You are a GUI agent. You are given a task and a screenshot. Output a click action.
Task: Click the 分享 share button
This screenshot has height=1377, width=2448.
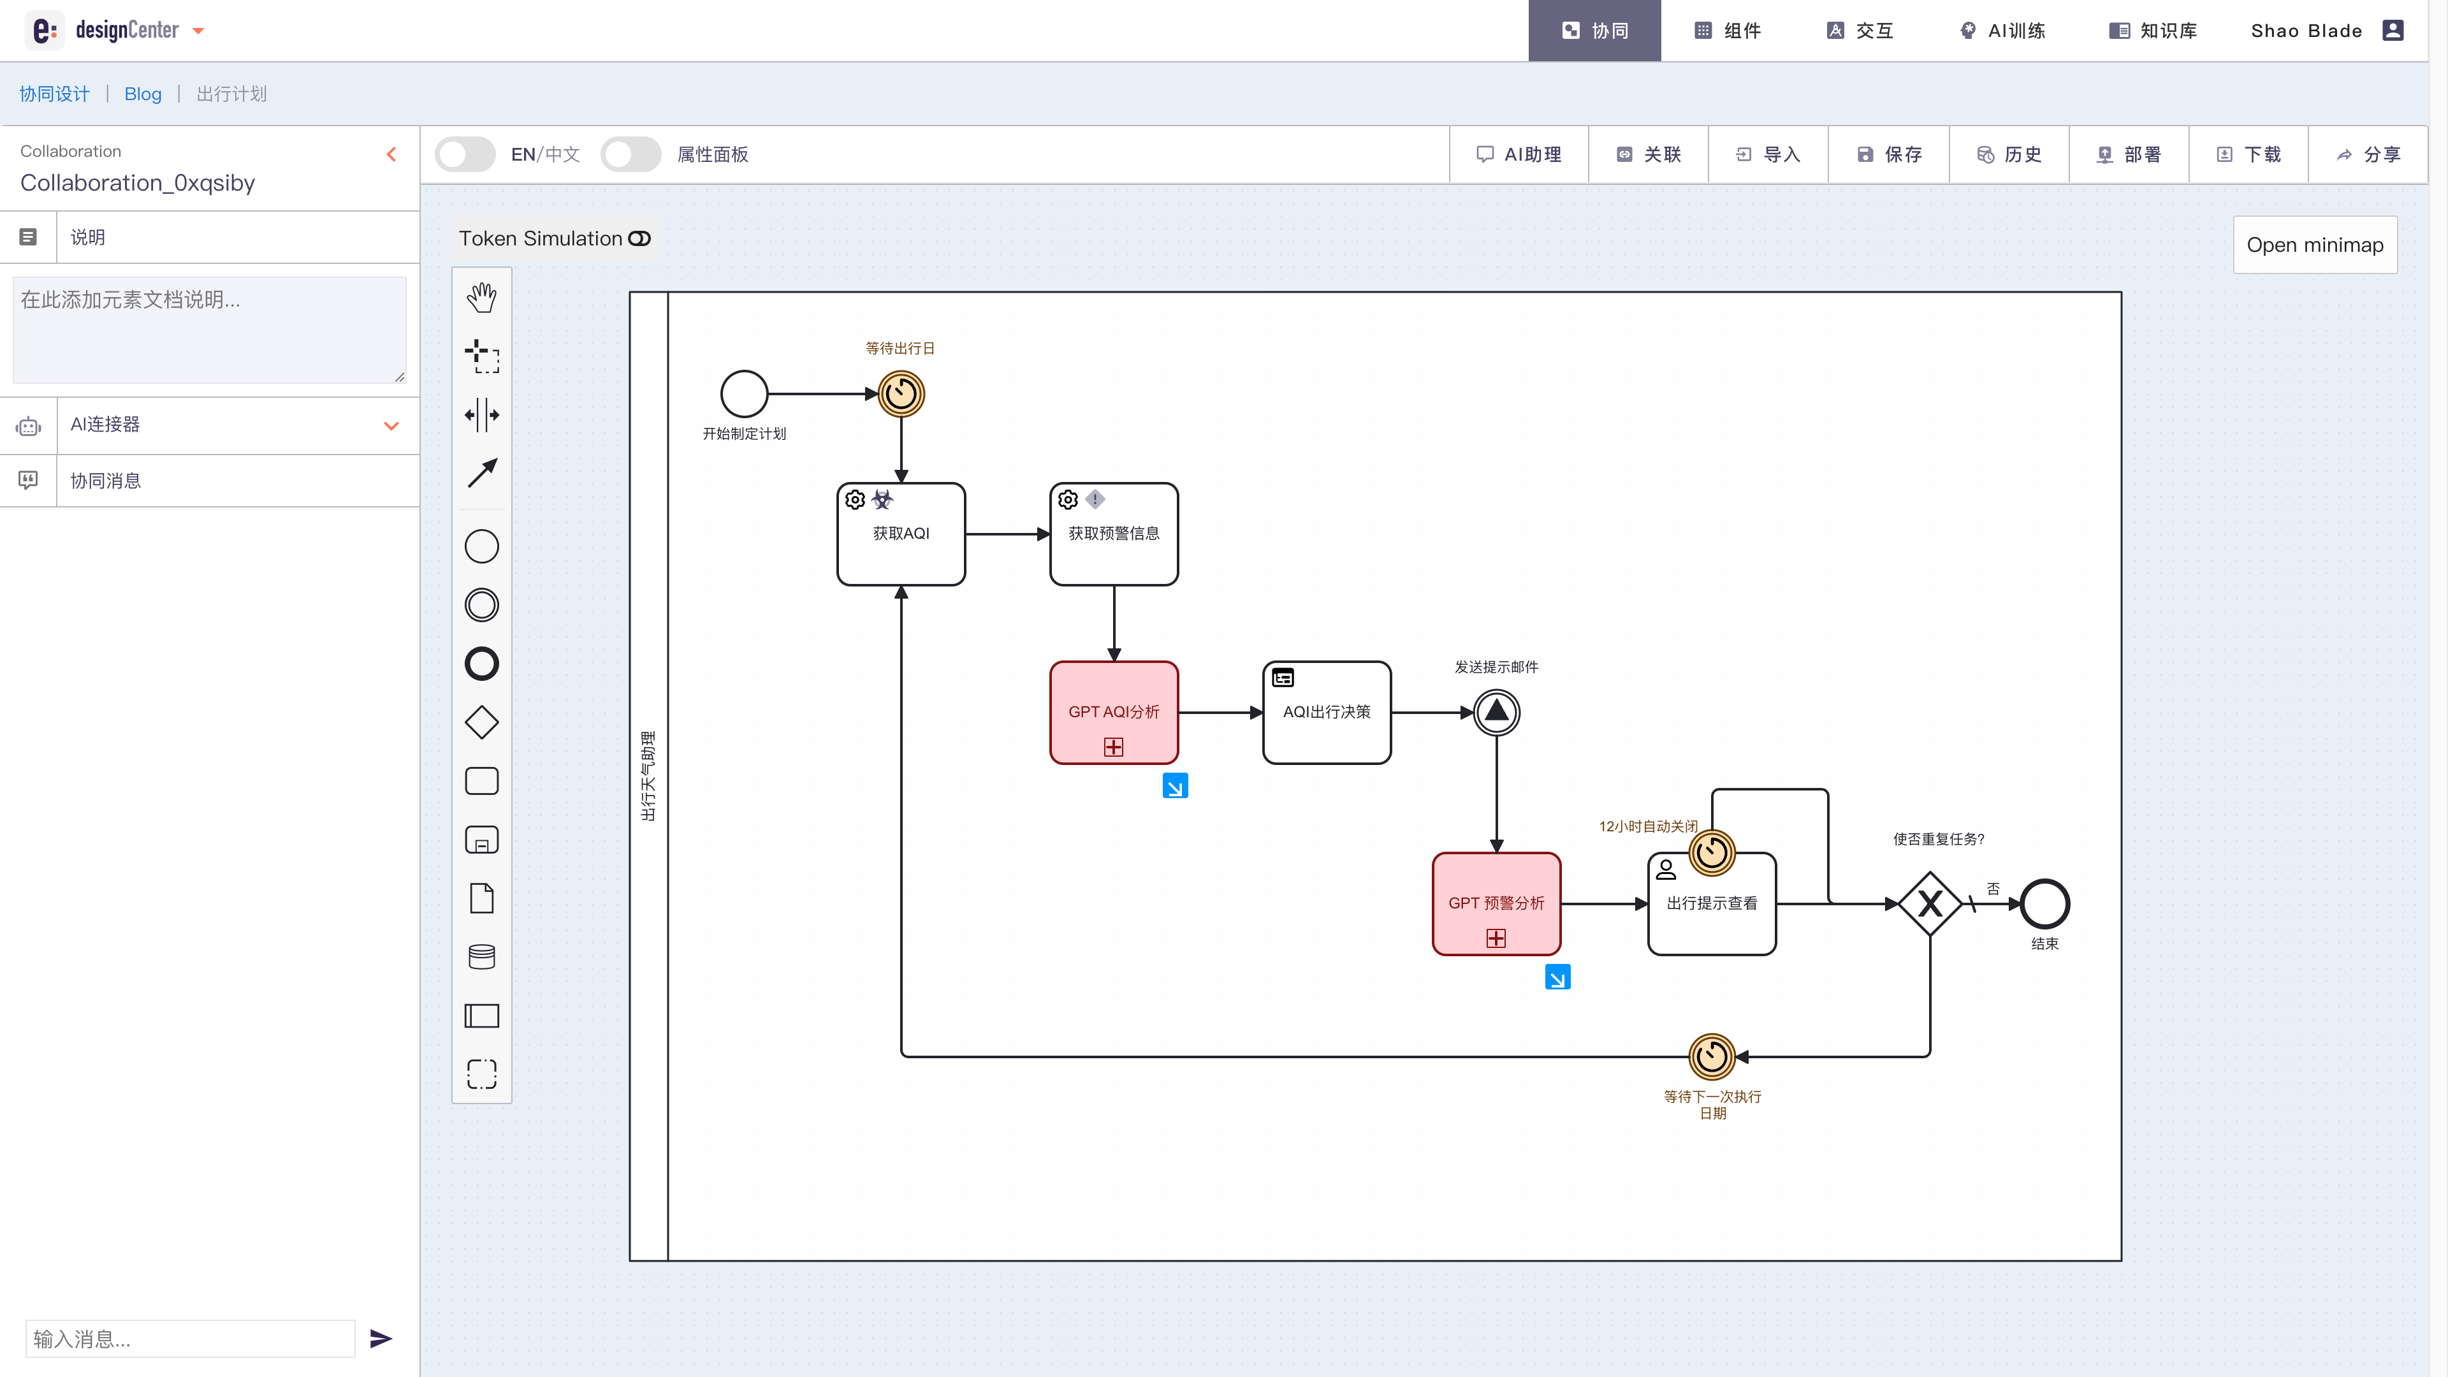click(2368, 154)
